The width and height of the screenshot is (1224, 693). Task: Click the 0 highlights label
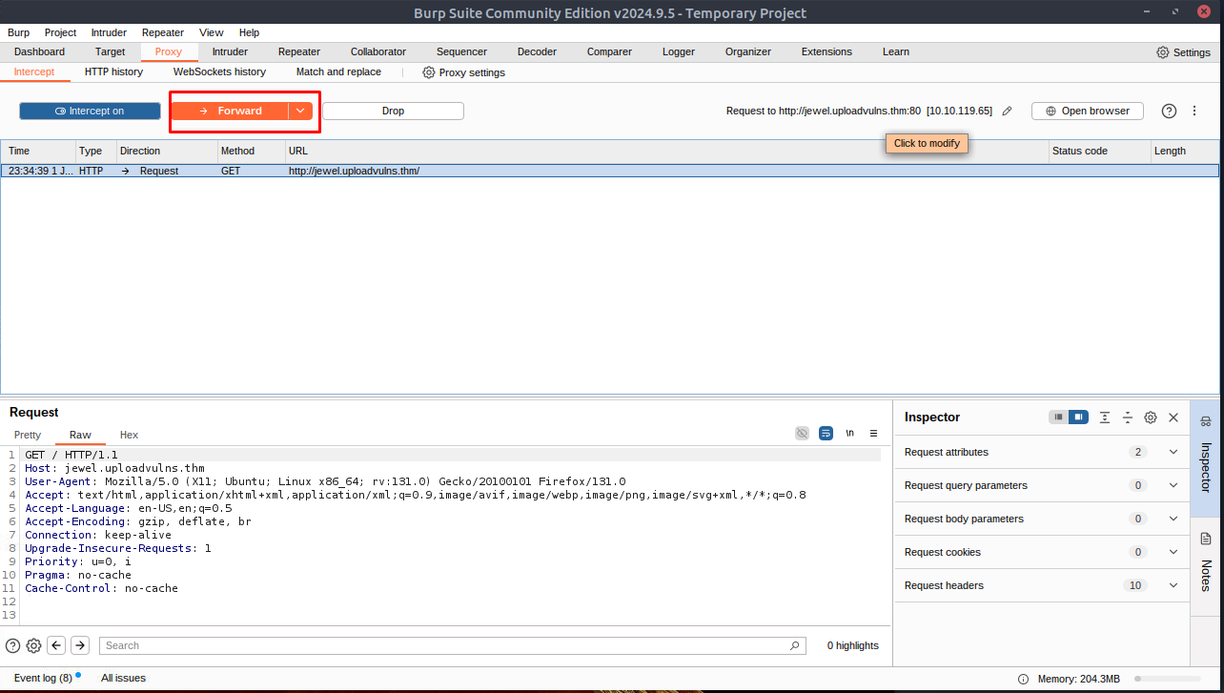(852, 645)
